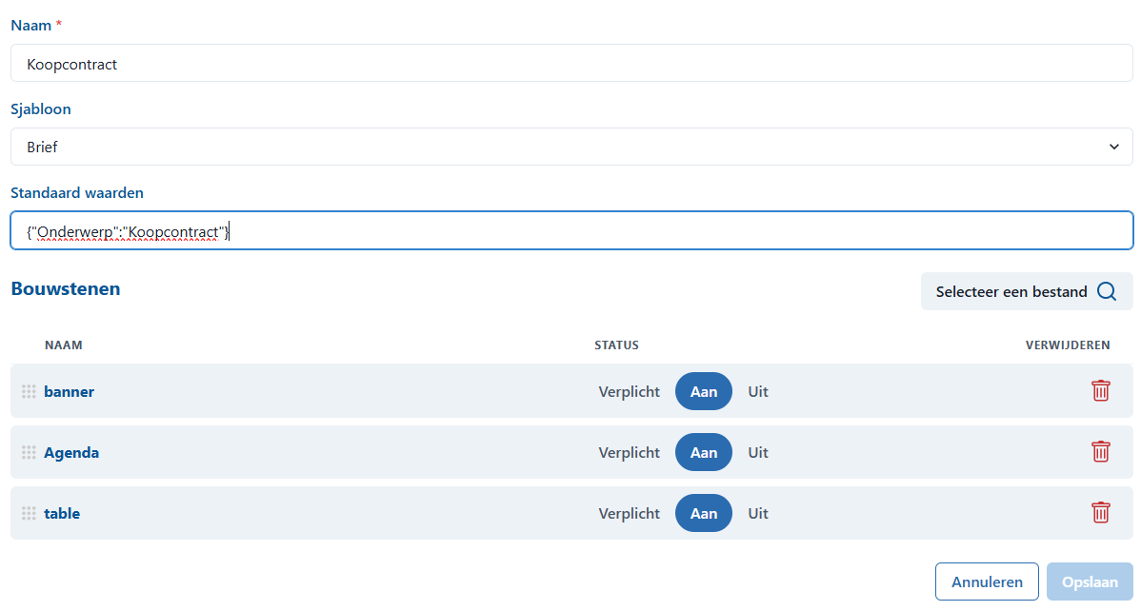Click the Annuleren button

click(x=987, y=581)
